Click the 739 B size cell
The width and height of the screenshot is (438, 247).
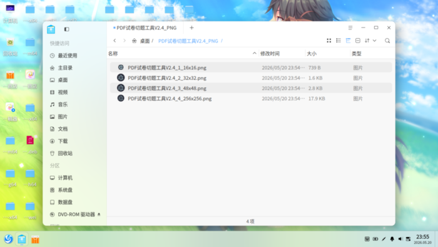click(314, 68)
